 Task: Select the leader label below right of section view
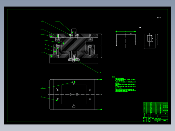click(100, 73)
